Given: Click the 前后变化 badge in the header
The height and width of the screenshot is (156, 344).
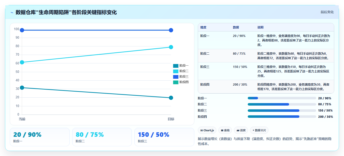Looking at the screenshot, I should [x=327, y=12].
